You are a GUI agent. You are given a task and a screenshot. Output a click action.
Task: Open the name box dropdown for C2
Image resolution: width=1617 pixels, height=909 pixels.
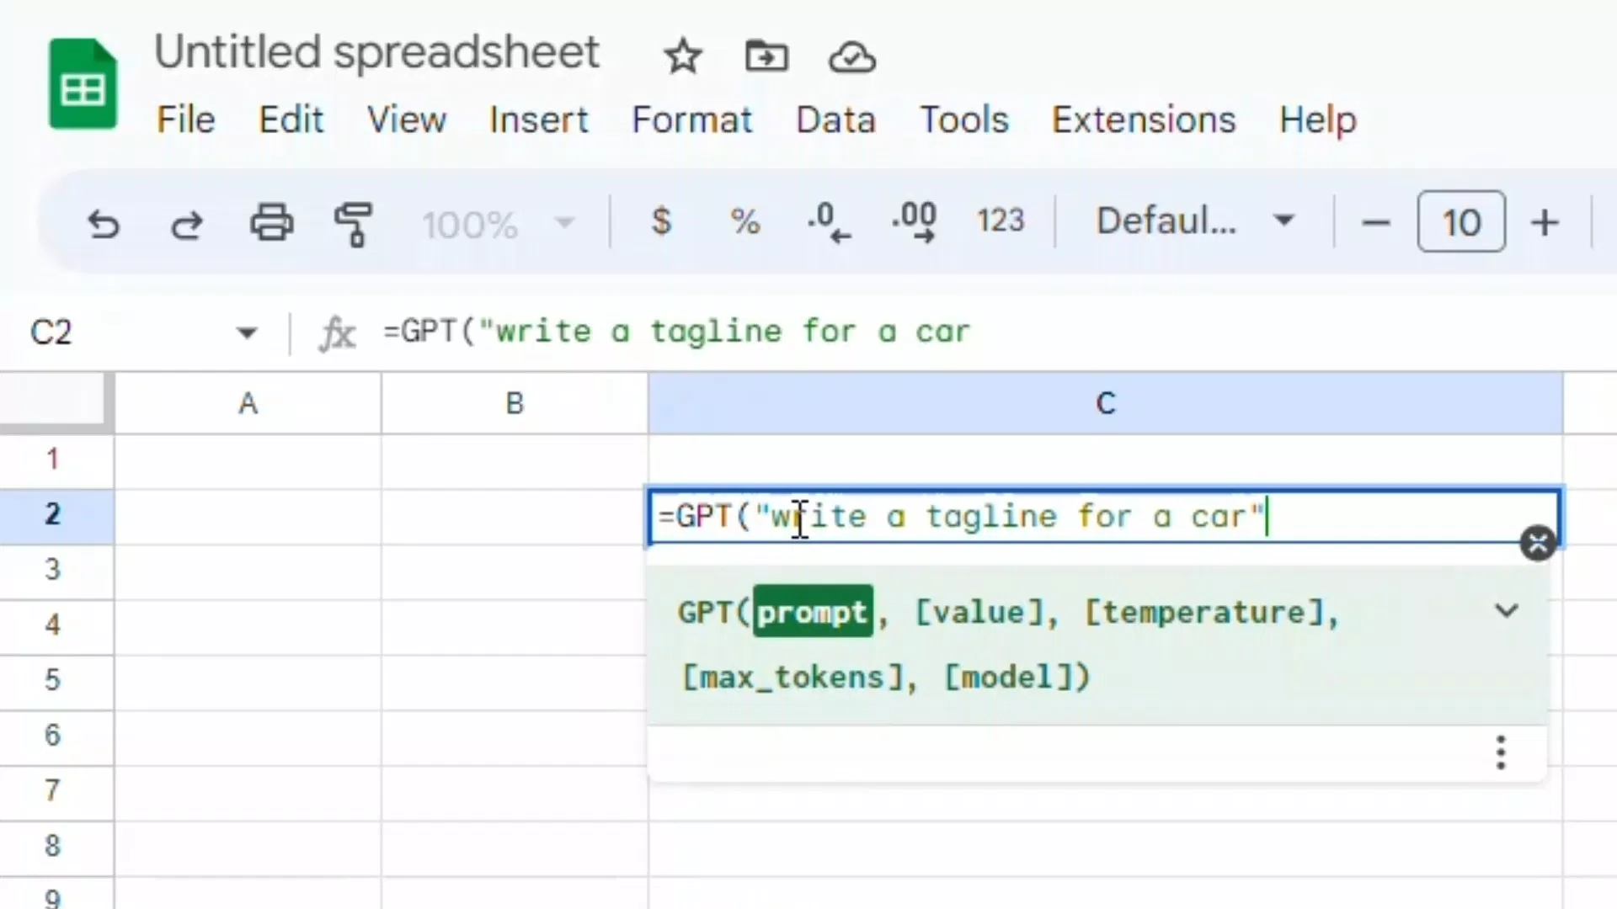pos(246,332)
